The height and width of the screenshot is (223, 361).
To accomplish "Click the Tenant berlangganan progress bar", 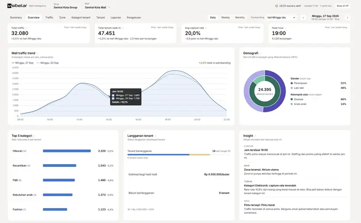I will click(x=179, y=155).
